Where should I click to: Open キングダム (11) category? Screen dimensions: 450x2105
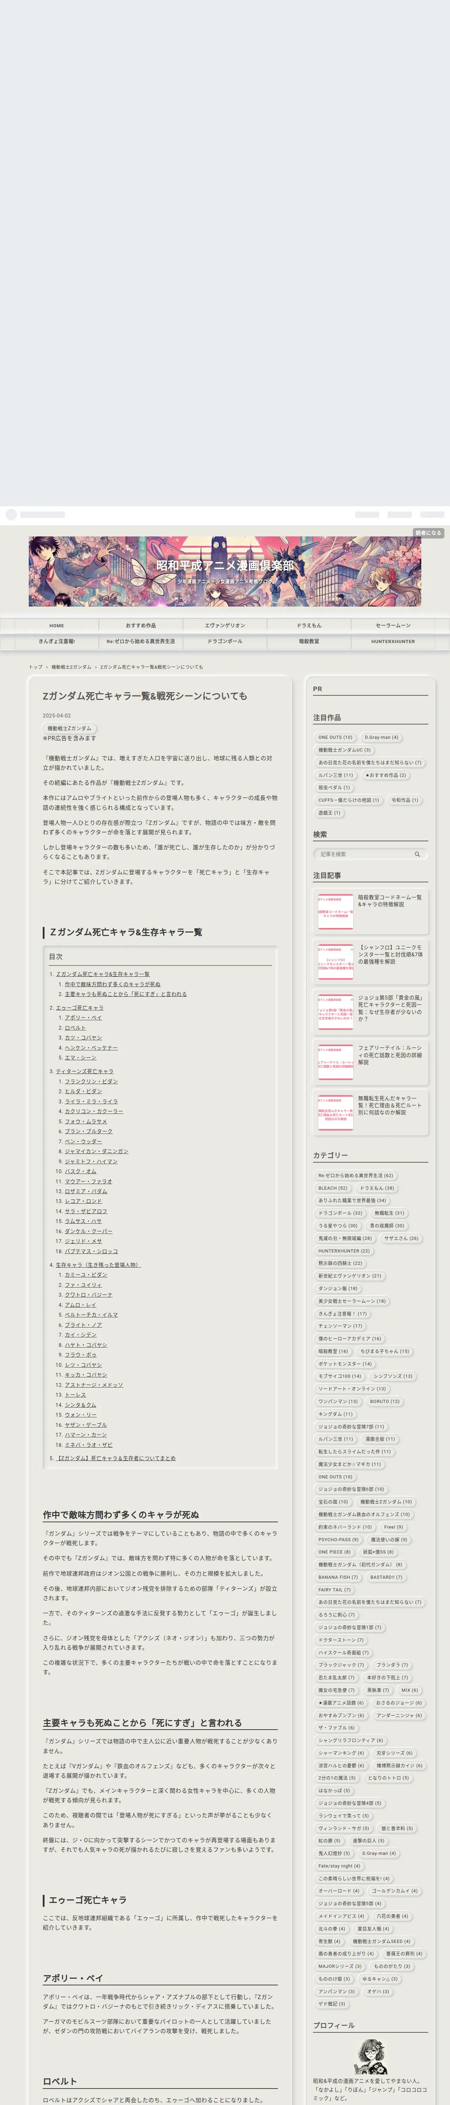pos(336,1414)
